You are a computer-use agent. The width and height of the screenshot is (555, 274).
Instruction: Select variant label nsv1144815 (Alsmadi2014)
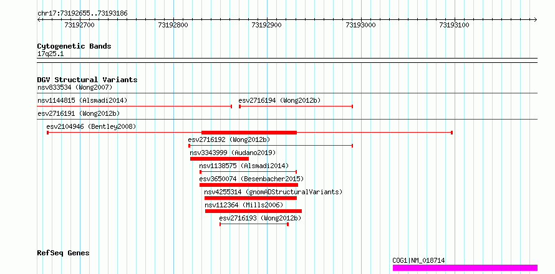click(x=82, y=101)
